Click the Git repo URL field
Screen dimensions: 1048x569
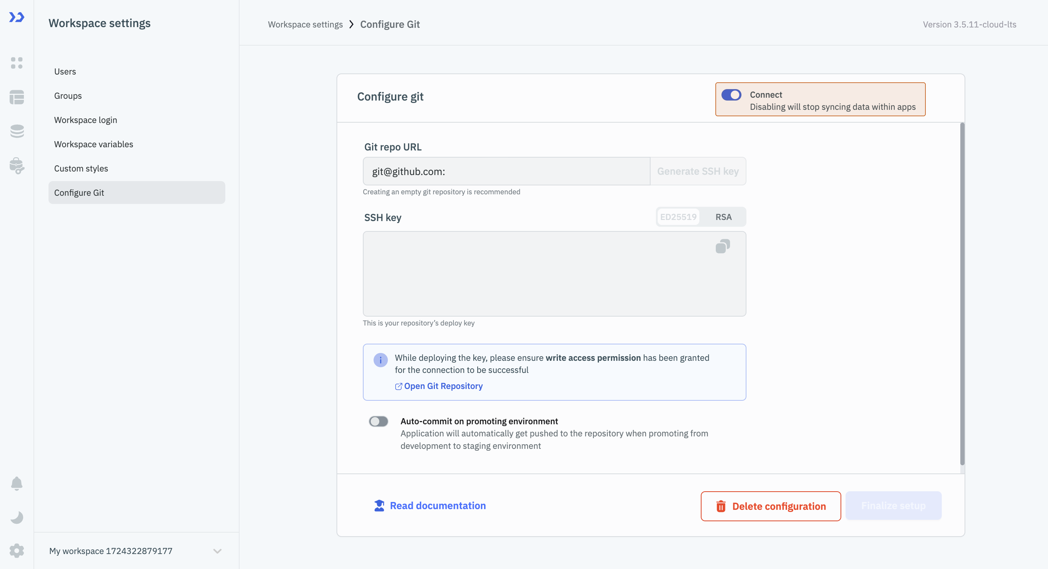coord(506,171)
